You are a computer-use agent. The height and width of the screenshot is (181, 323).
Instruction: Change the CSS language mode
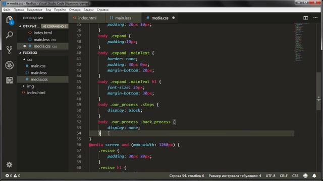[295, 175]
